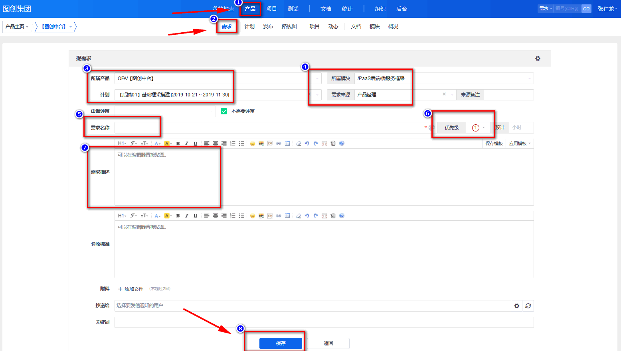The image size is (621, 351).
Task: Open 需求来源 dropdown showing 产品经理
Action: point(405,95)
